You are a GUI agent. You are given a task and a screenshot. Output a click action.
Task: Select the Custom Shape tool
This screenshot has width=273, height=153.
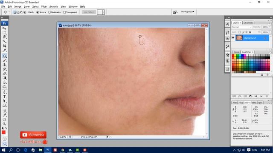pos(4,105)
